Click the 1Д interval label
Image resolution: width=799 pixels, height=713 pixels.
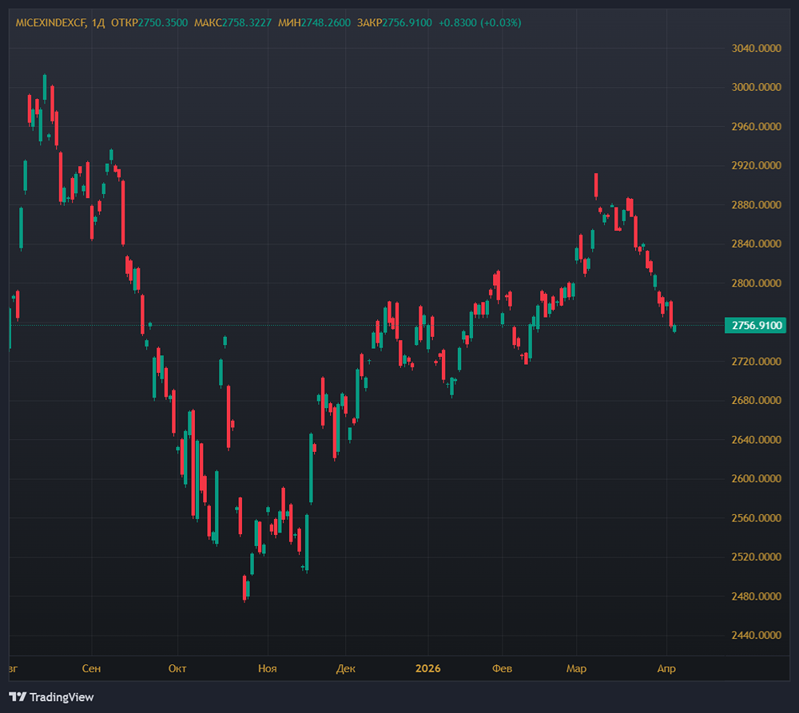(x=98, y=22)
